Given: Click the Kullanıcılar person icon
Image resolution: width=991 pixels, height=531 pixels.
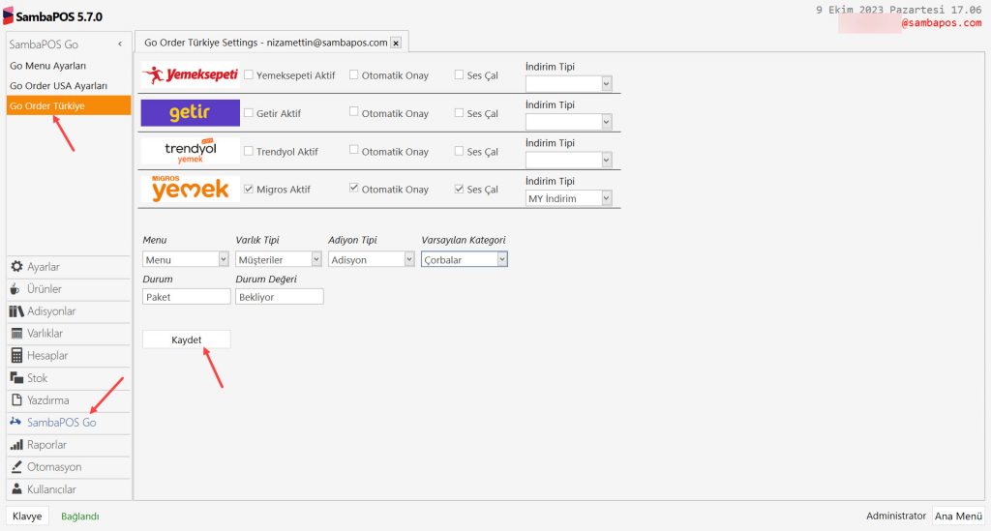Looking at the screenshot, I should click(x=16, y=489).
